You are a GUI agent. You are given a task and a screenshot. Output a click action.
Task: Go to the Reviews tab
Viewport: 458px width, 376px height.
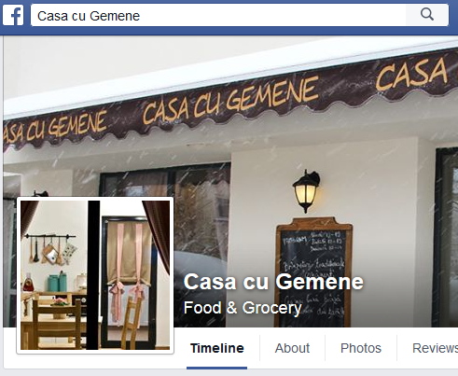coord(435,348)
